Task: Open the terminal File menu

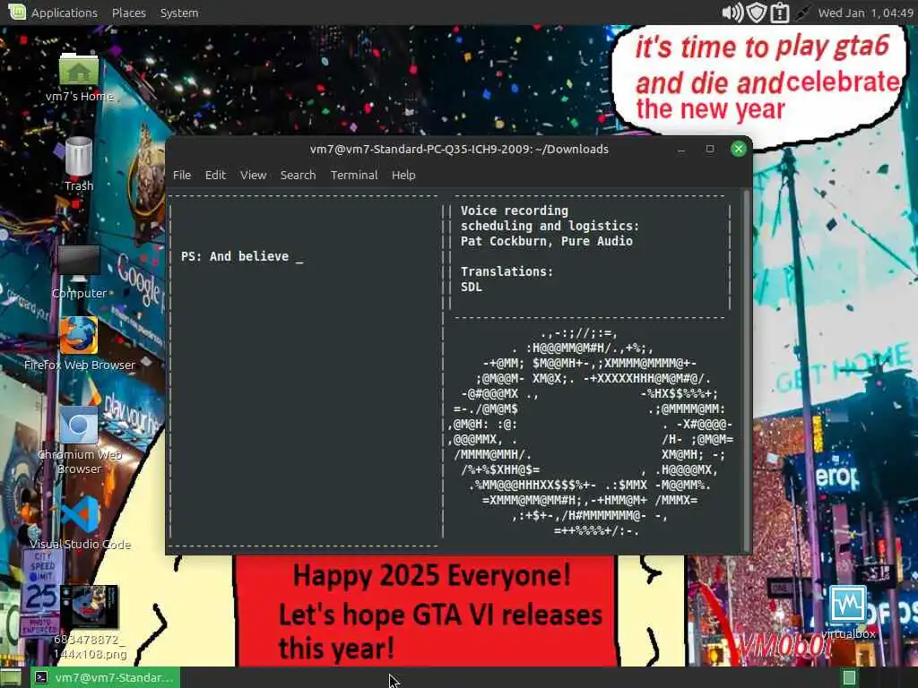Action: [x=181, y=175]
